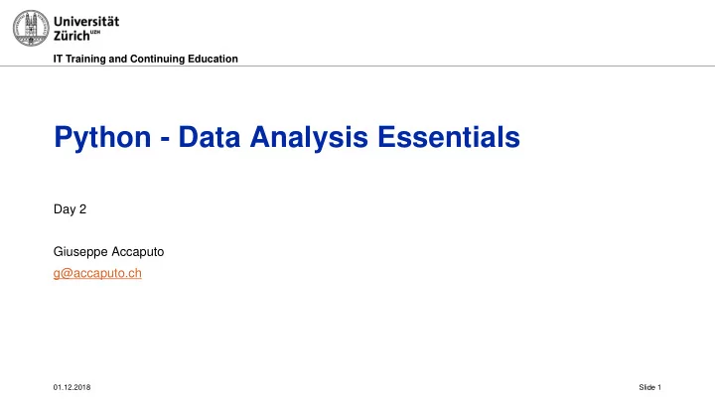Image resolution: width=715 pixels, height=402 pixels.
Task: Click the "Zürich" word in the logo
Action: 71,36
